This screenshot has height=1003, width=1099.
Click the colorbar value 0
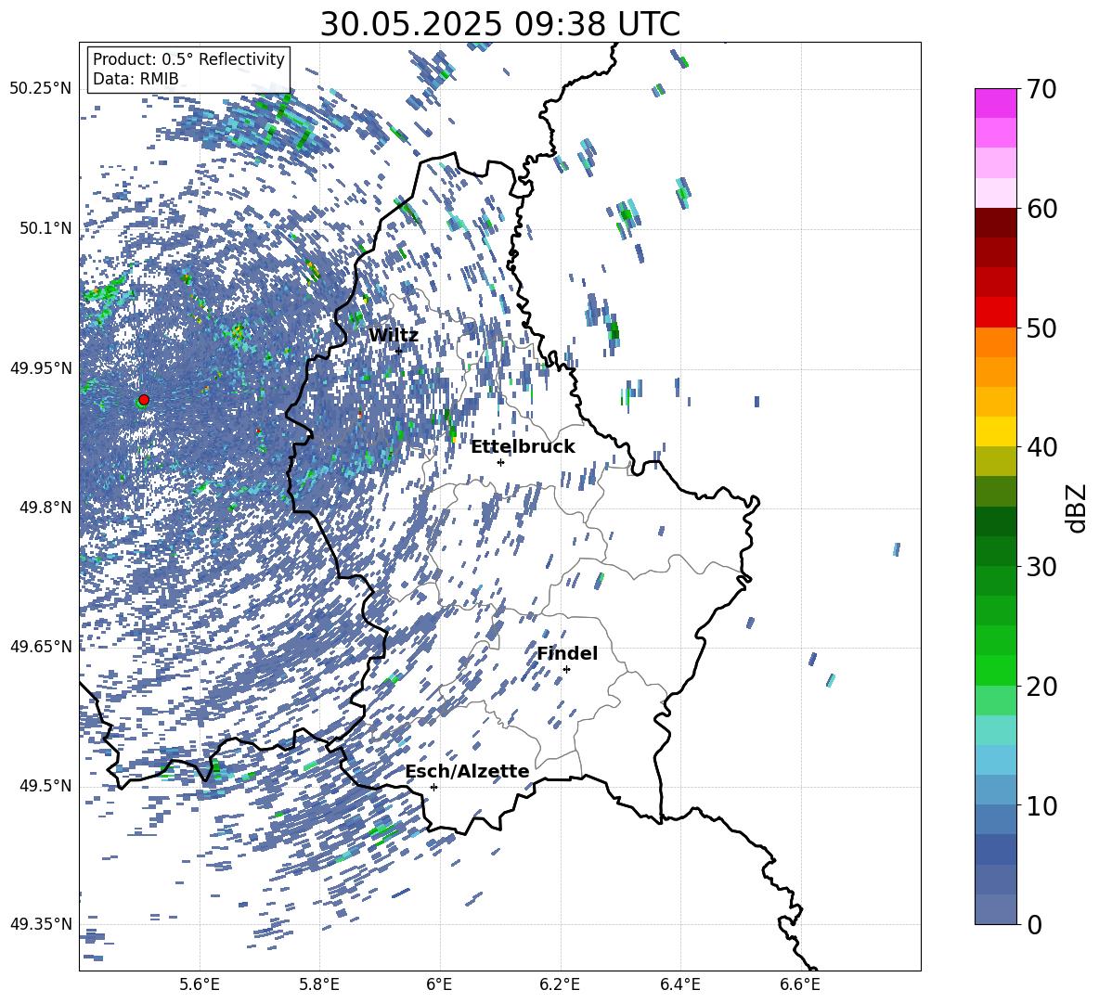1034,924
